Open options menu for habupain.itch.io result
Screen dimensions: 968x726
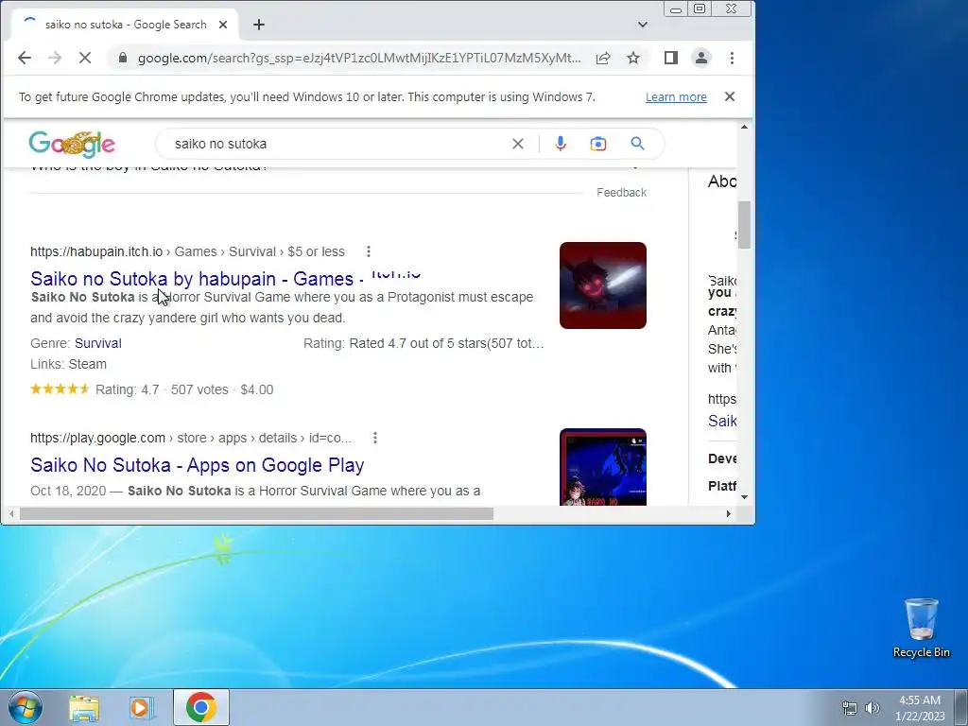369,251
